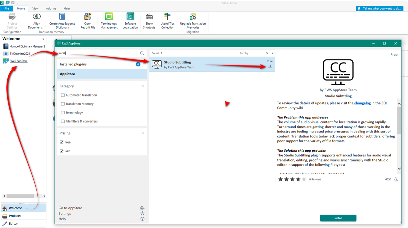
Task: Click the search magnifier in AppStore
Action: coord(142,53)
